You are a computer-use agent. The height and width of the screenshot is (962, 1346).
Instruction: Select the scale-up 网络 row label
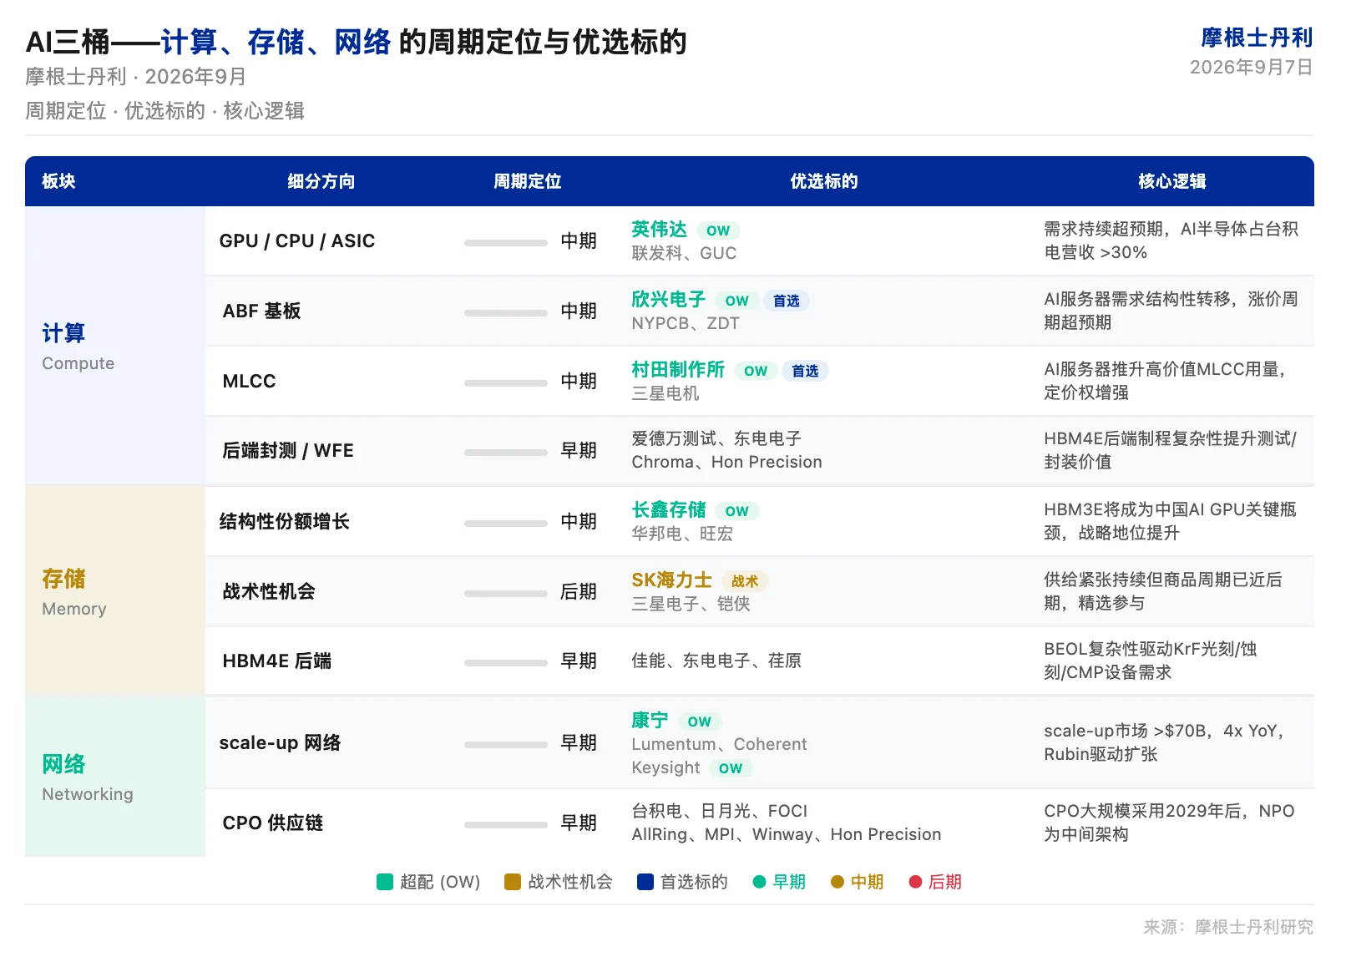tap(280, 743)
